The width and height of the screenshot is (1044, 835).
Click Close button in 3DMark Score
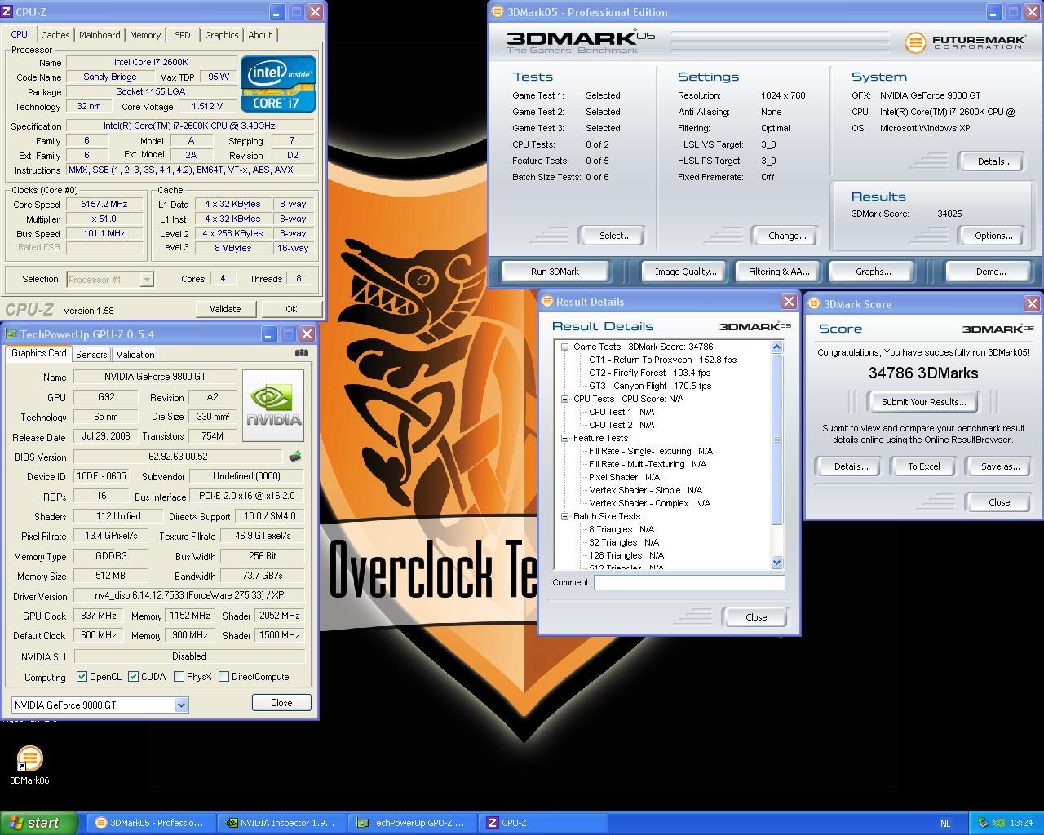pyautogui.click(x=999, y=502)
